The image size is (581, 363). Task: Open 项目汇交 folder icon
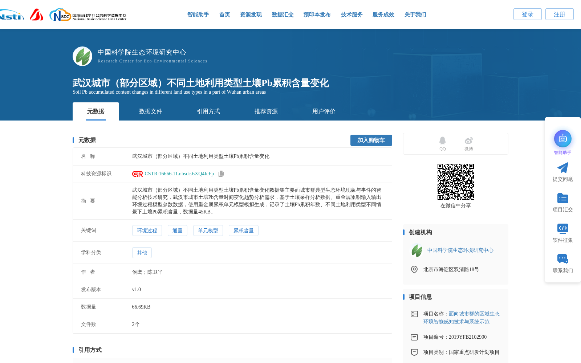tap(563, 198)
